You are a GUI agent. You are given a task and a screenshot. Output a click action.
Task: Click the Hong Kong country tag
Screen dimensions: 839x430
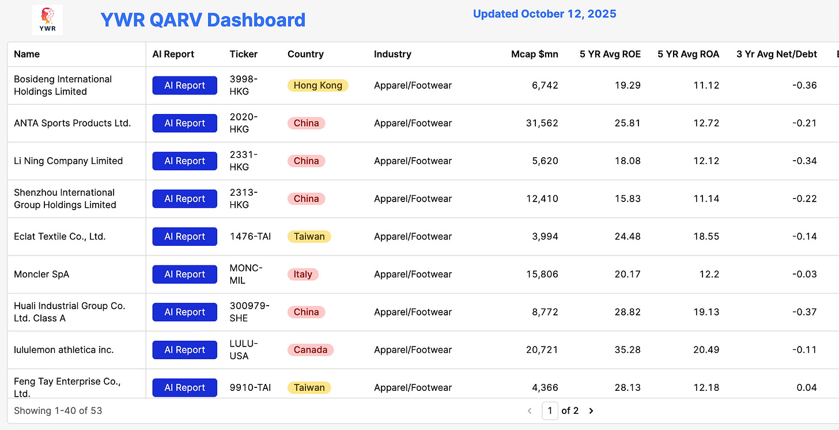click(x=318, y=85)
